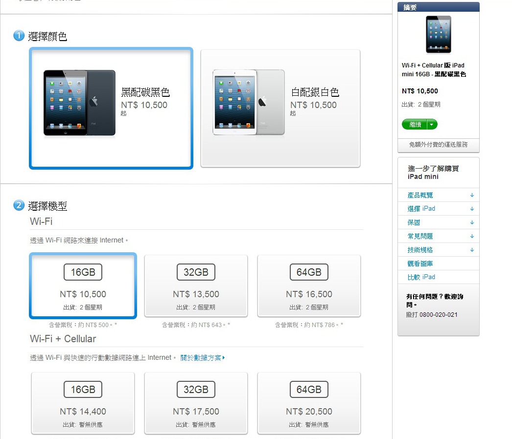Choose the Wi-Fi 16GB NT$ 10,500 model
Image resolution: width=512 pixels, height=439 pixels.
pos(83,285)
